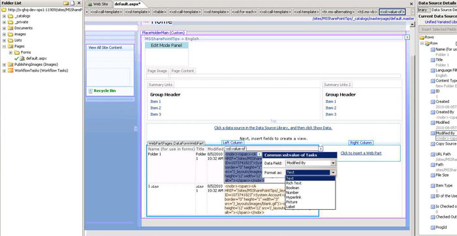The image size is (457, 236).
Task: Click the PublishingImages library icon
Action: [10, 65]
